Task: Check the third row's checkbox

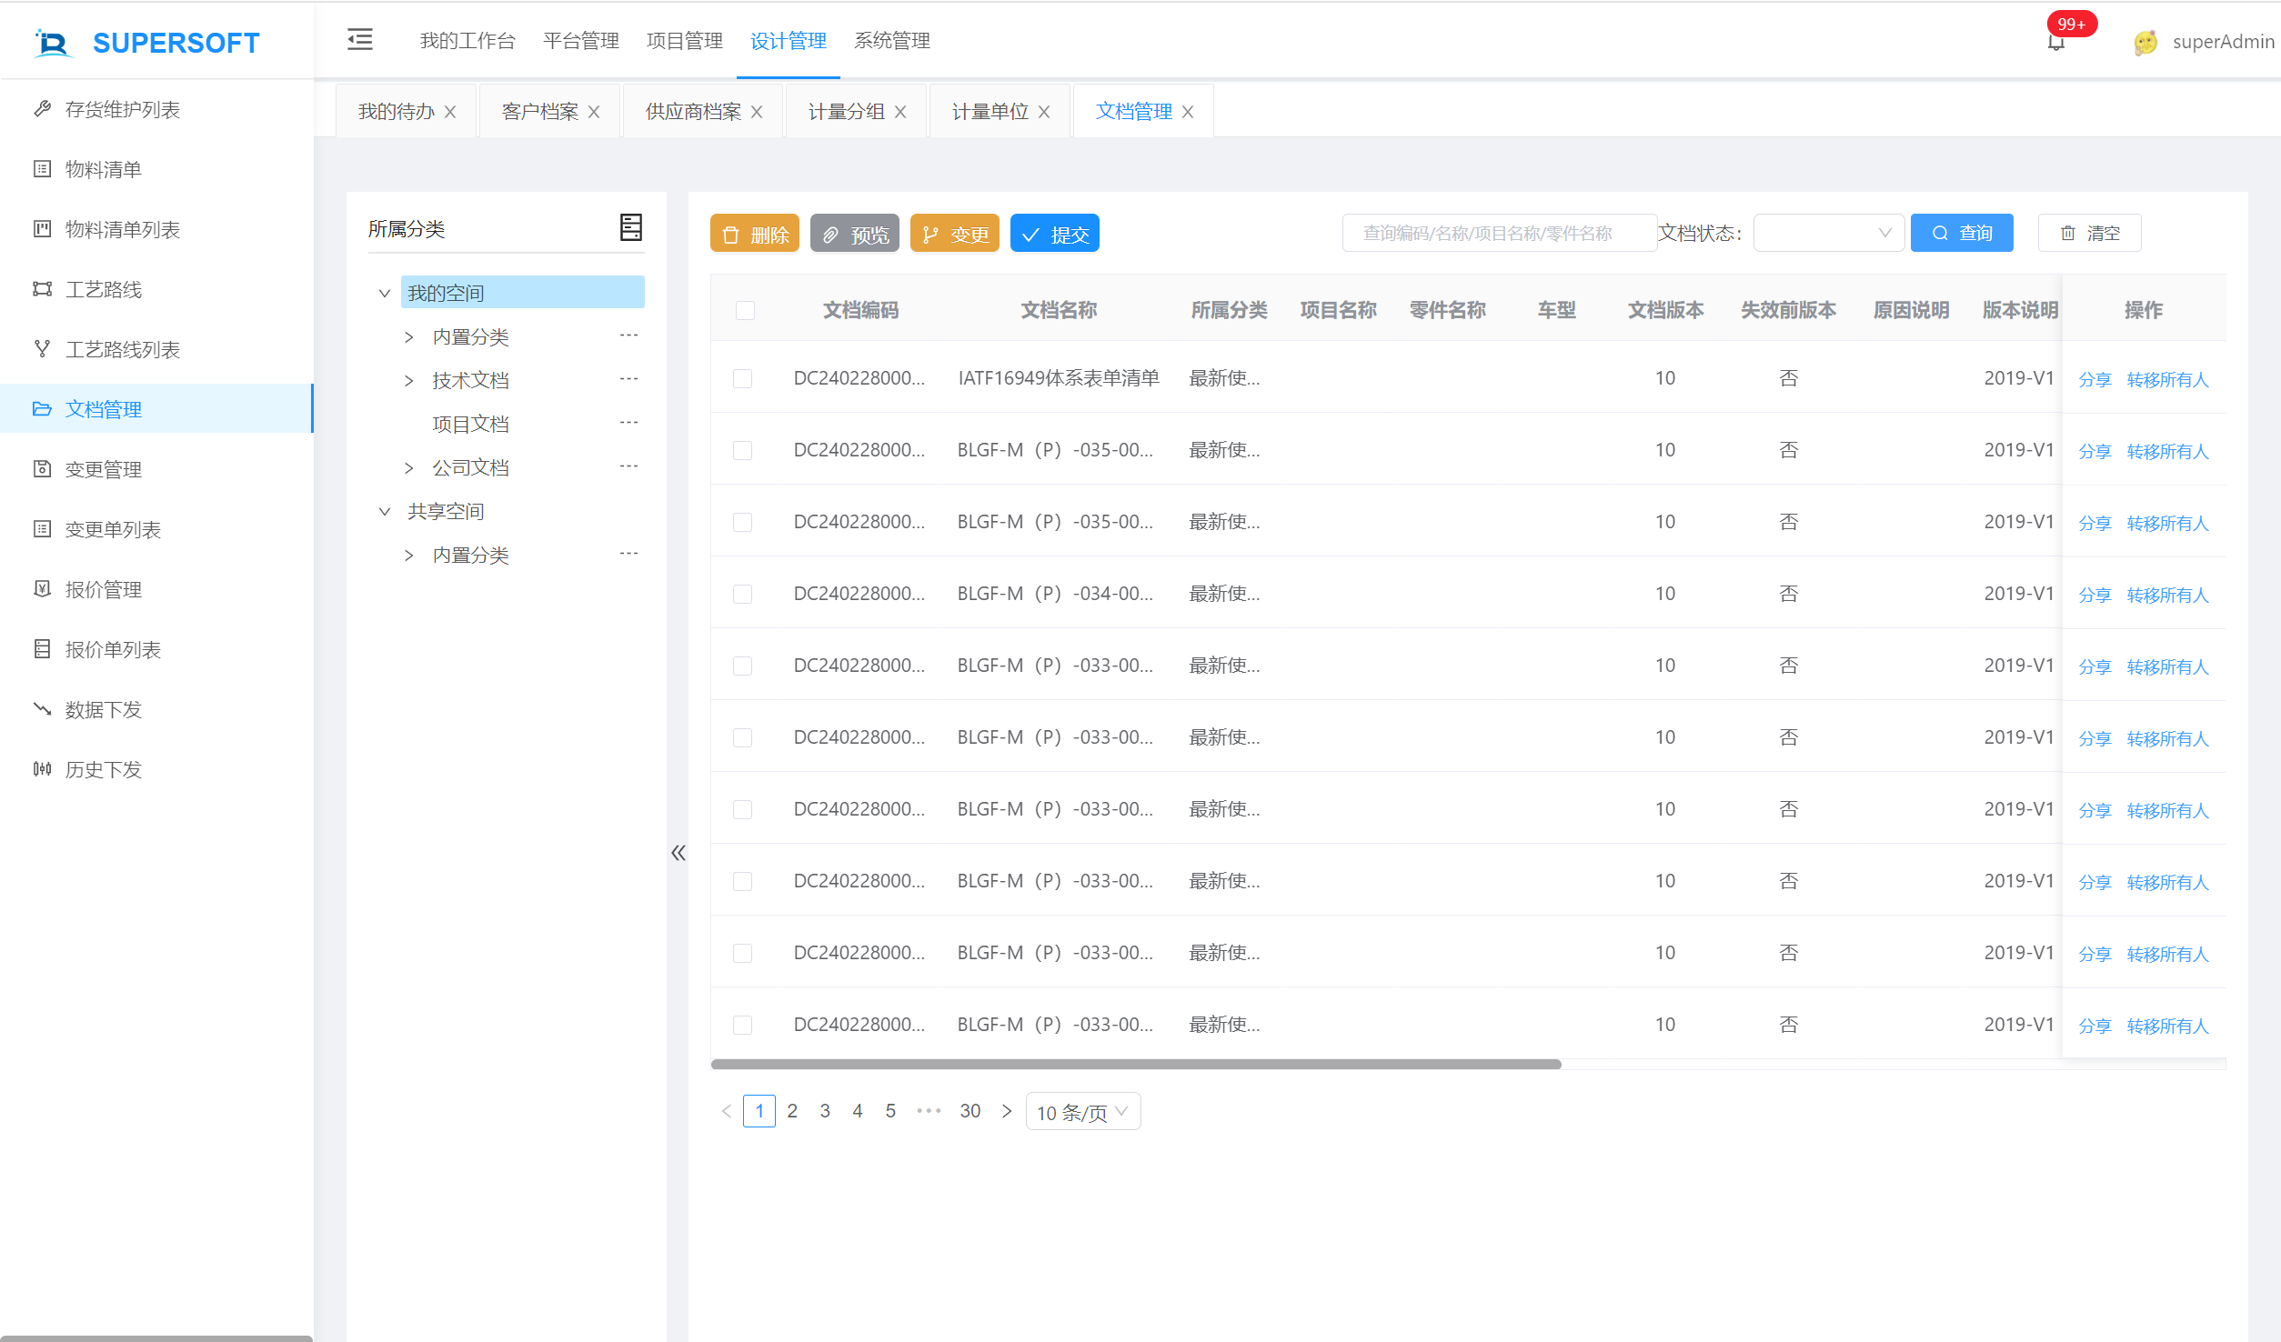Action: [743, 522]
